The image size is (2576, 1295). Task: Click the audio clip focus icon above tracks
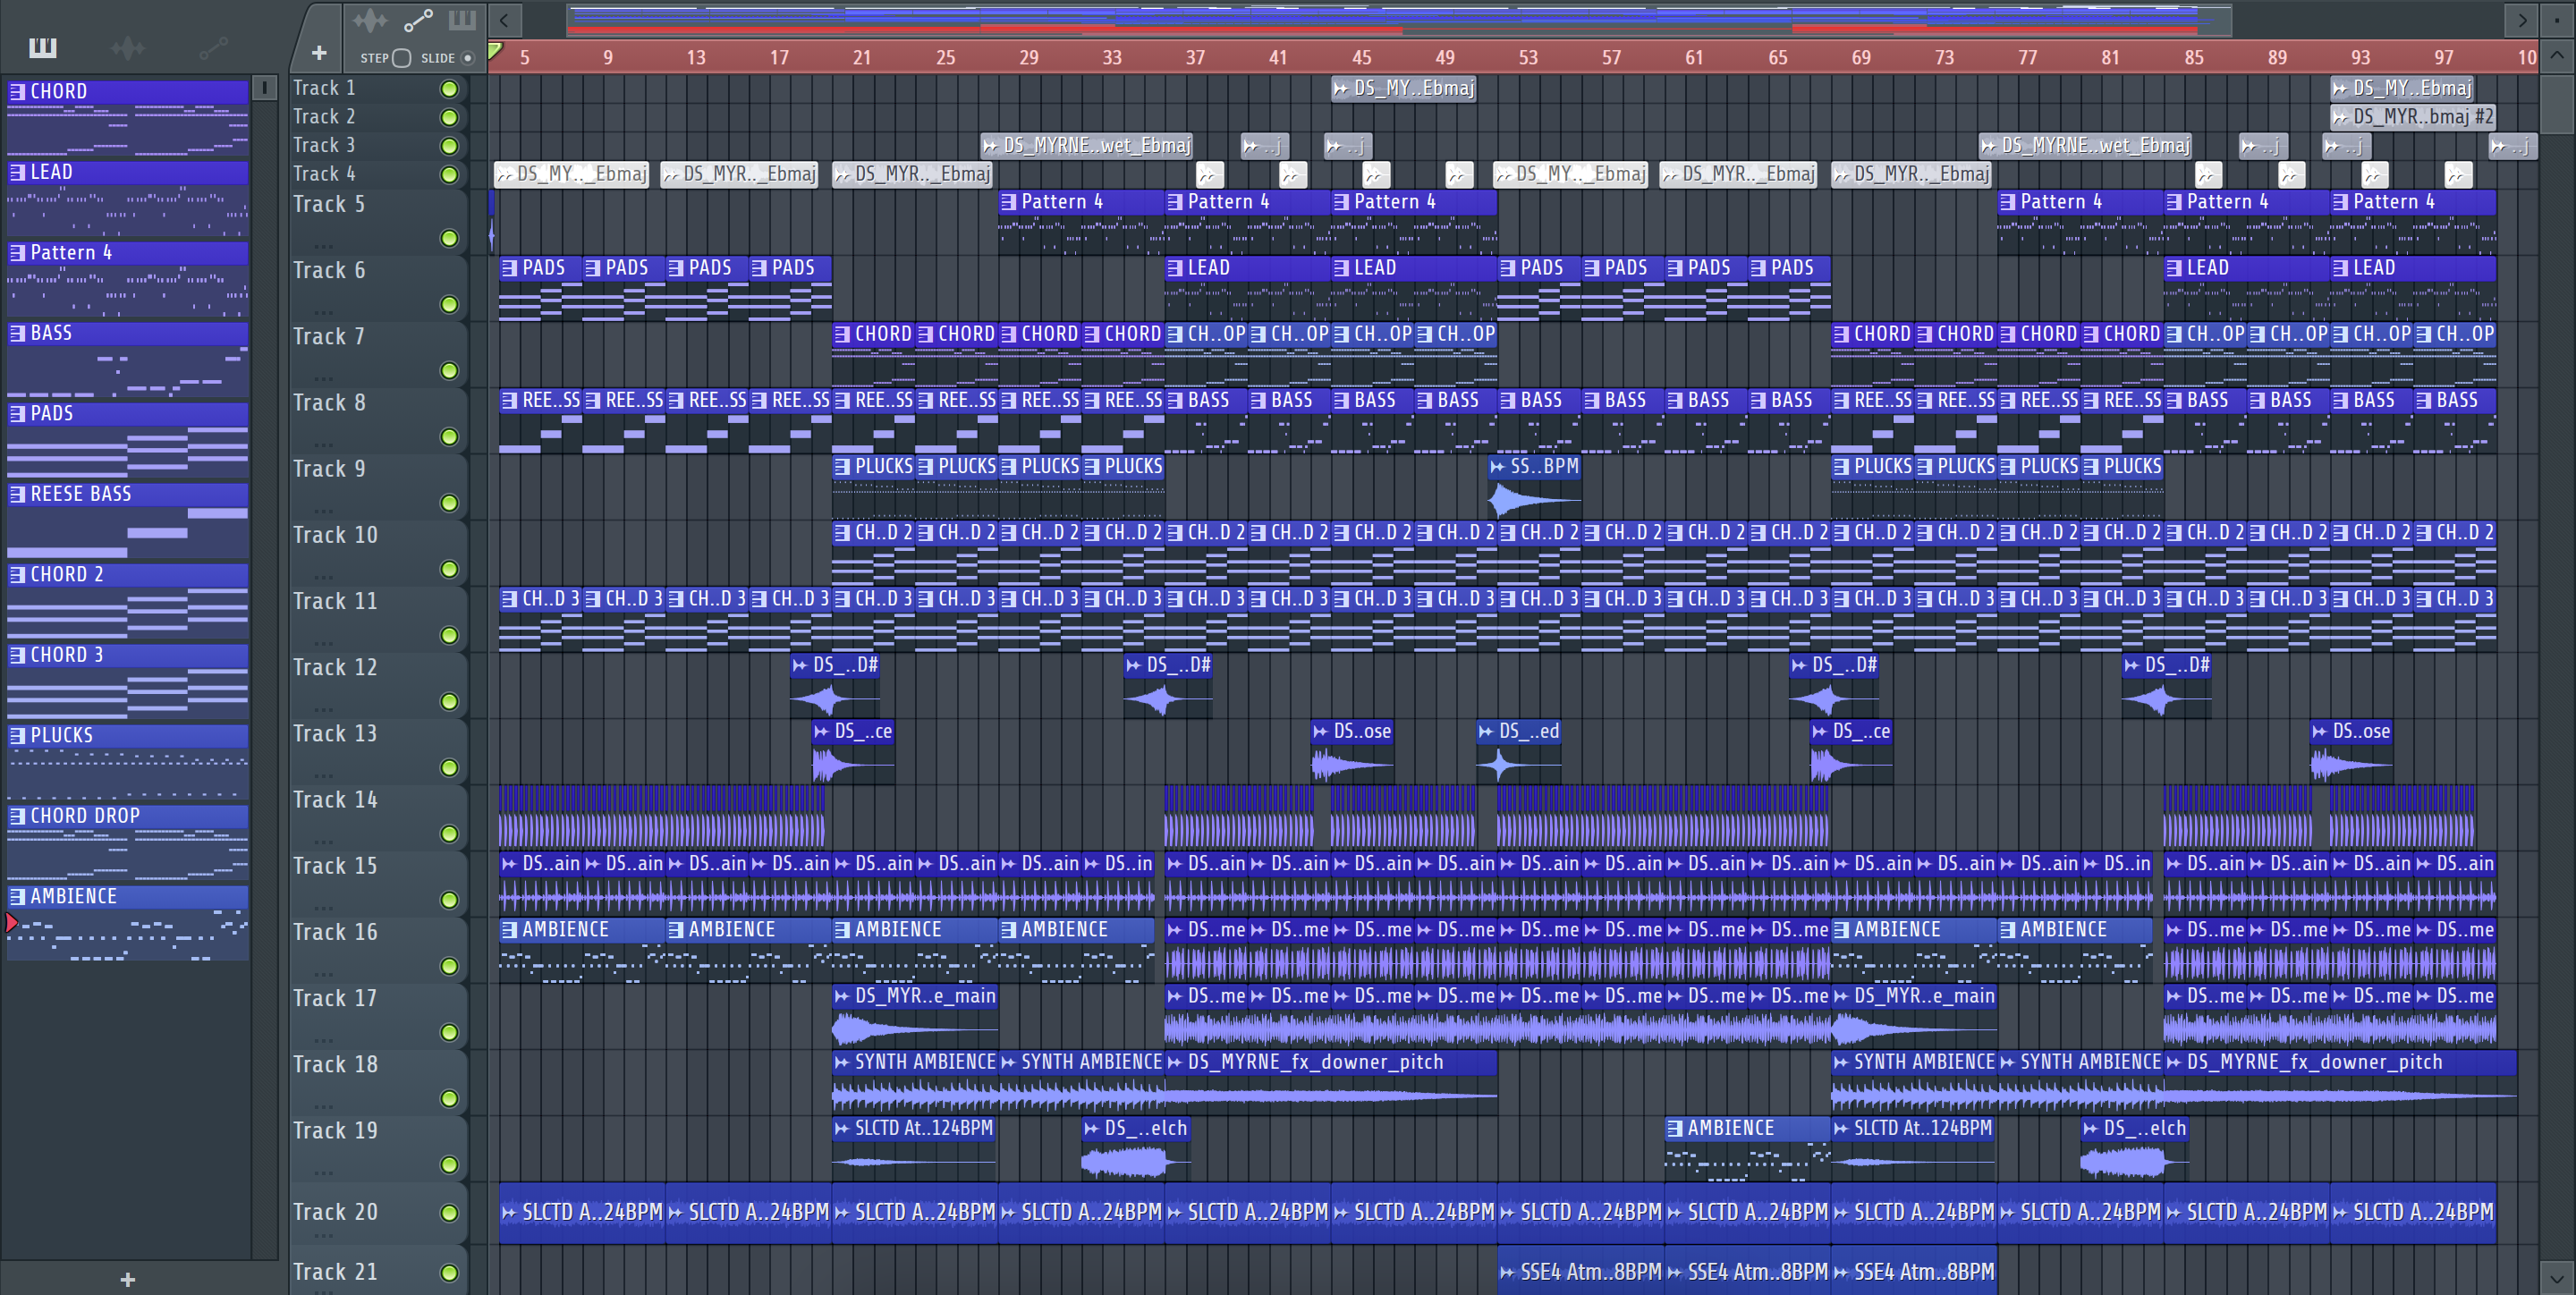[x=369, y=20]
